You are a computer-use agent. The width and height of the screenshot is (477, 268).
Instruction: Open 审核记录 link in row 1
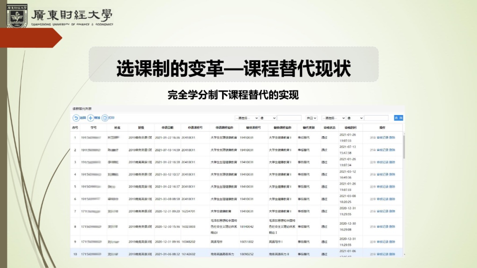coord(382,138)
